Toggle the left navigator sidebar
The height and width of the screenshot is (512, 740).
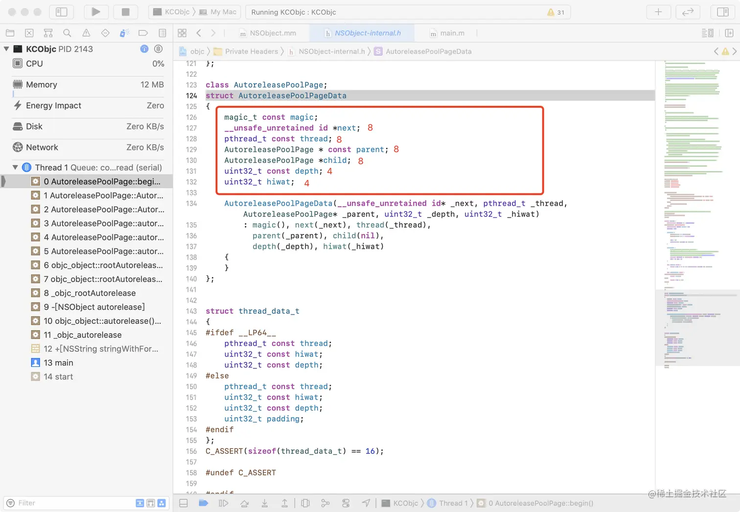coord(61,12)
